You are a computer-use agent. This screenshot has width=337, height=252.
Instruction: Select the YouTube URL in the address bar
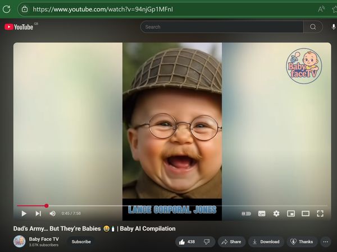click(103, 10)
